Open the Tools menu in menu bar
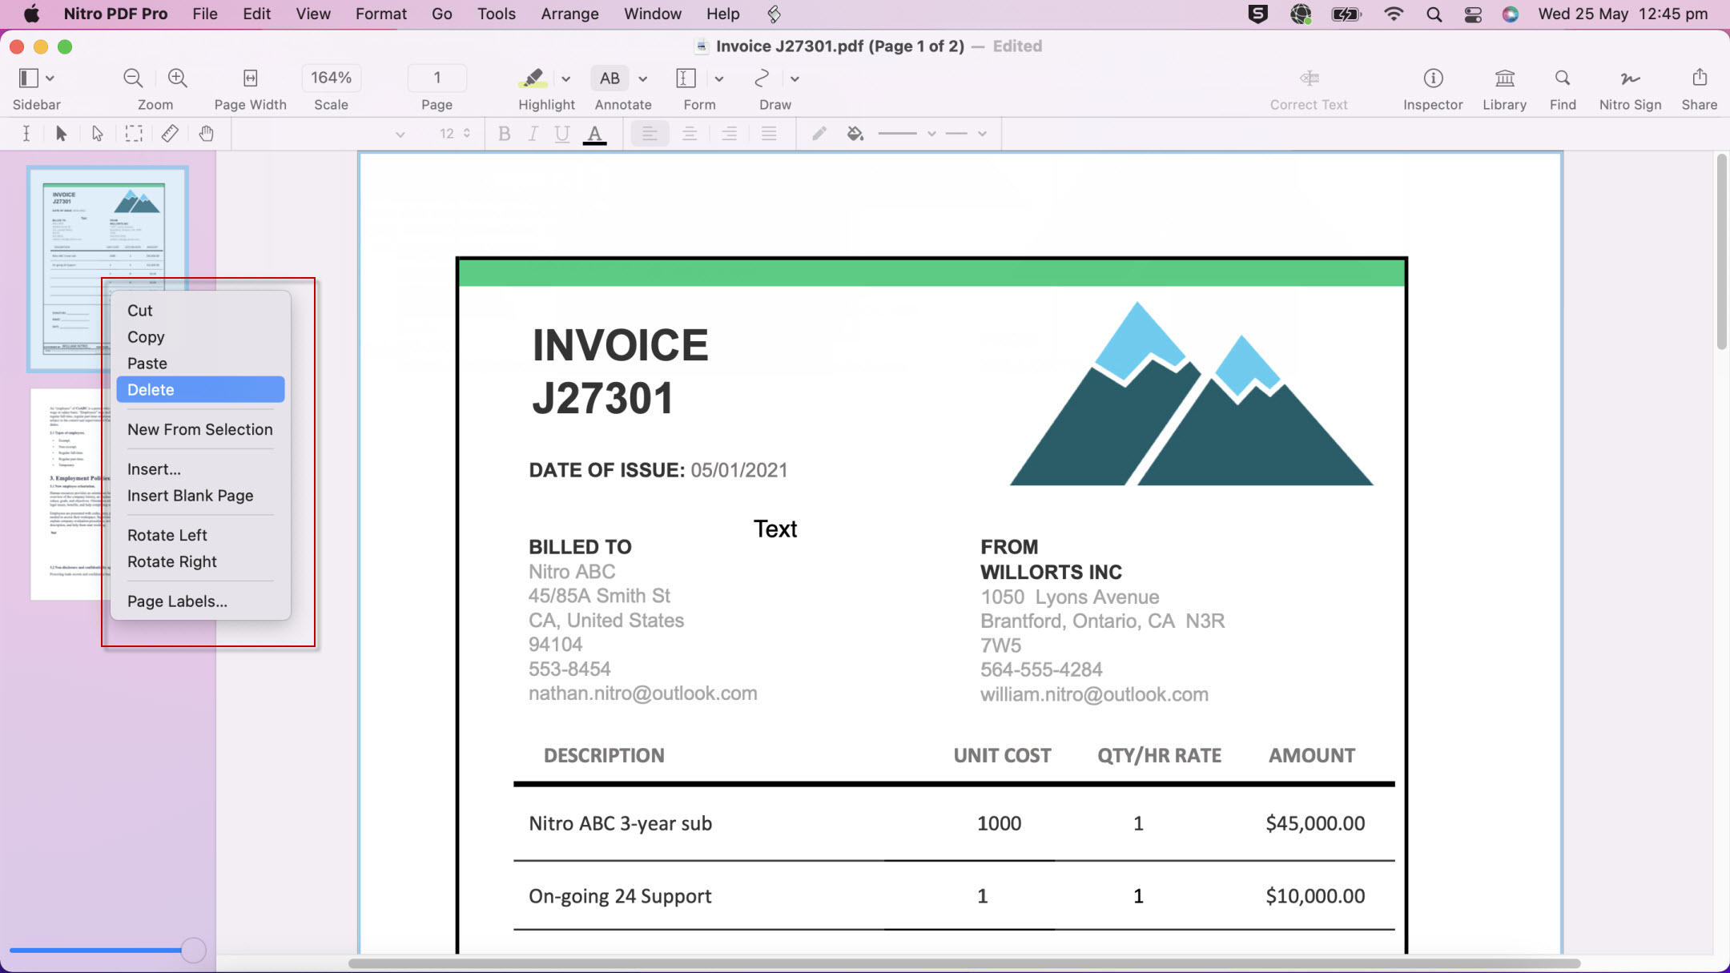This screenshot has height=973, width=1730. tap(496, 14)
